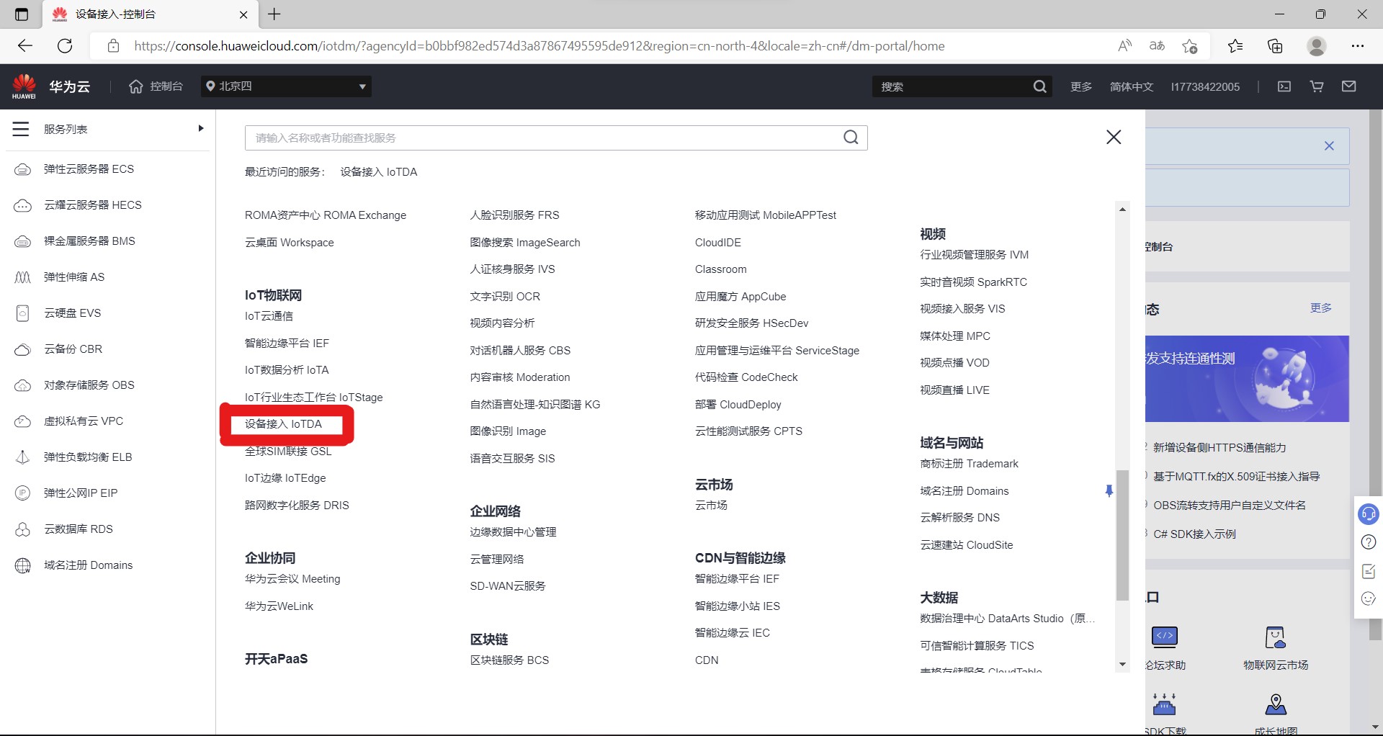
Task: Open the 论坛求助 forum icon
Action: (x=1165, y=637)
